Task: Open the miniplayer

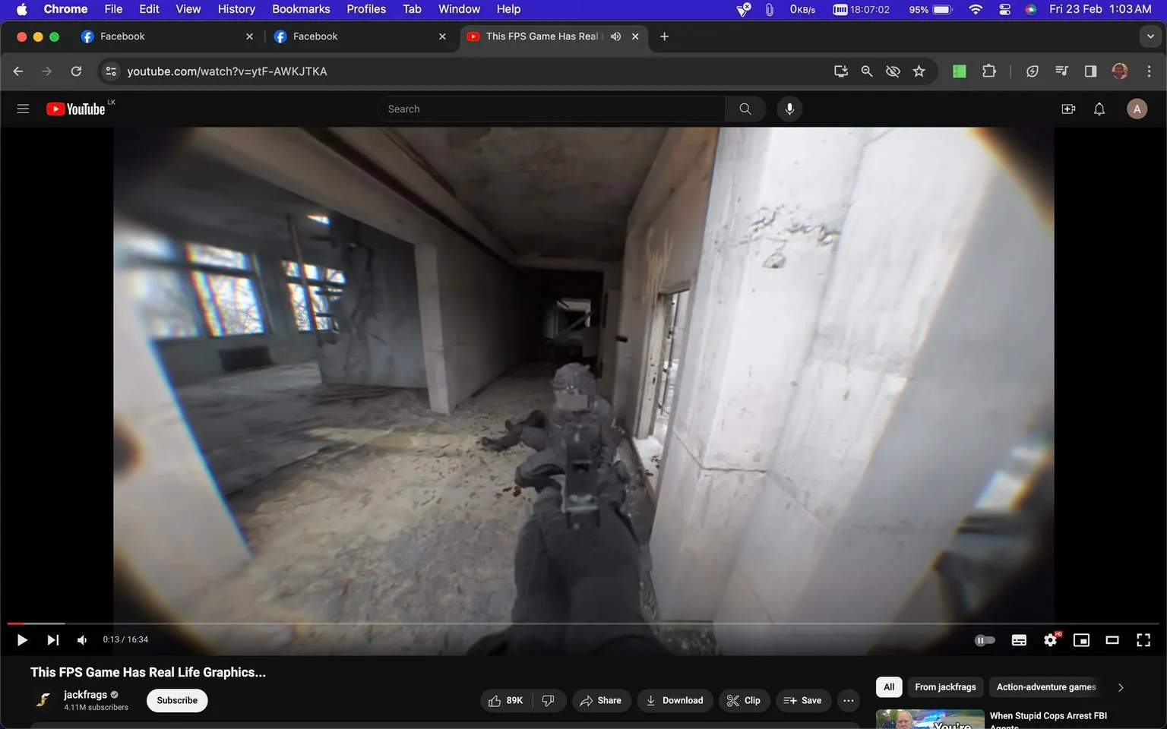Action: (1081, 640)
